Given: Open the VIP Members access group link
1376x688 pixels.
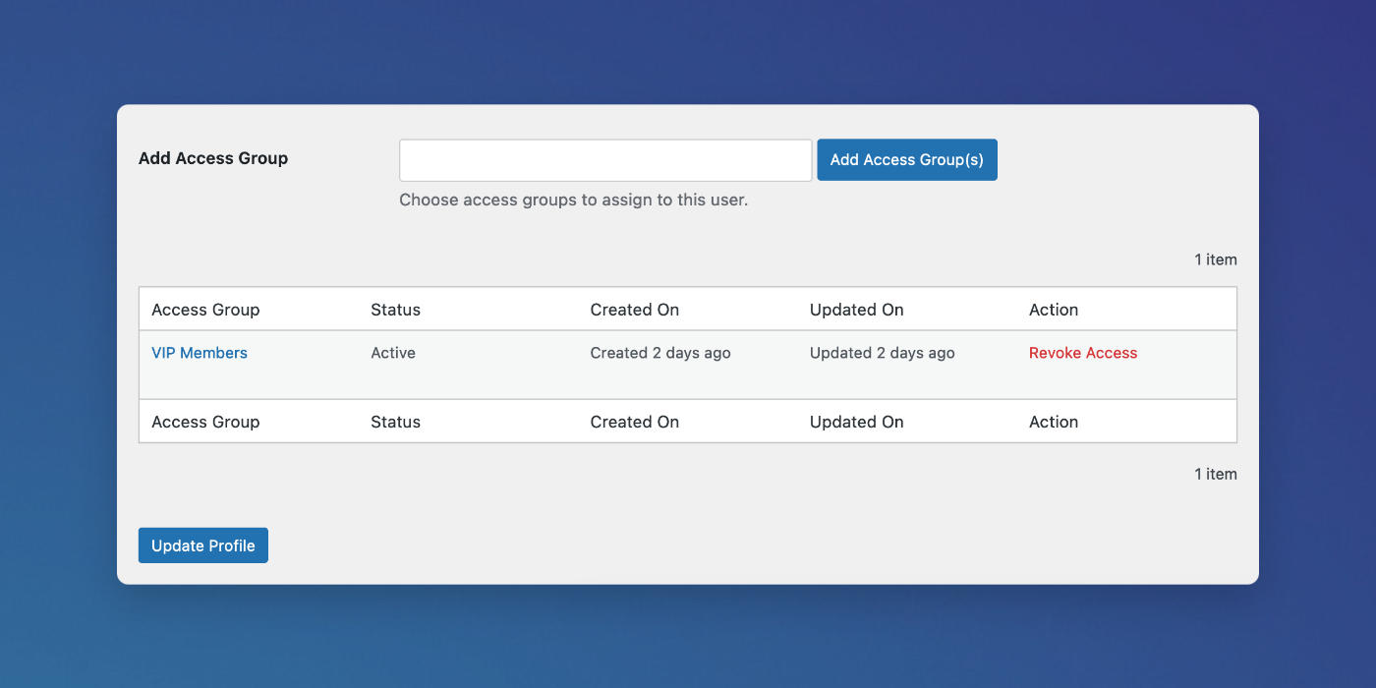Looking at the screenshot, I should 200,353.
